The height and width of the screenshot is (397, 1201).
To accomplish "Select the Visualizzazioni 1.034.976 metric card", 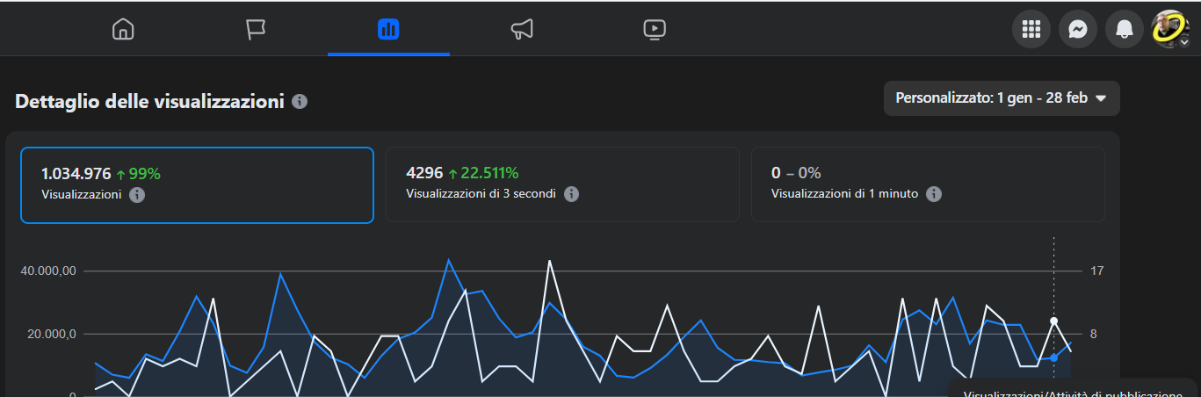I will (197, 184).
